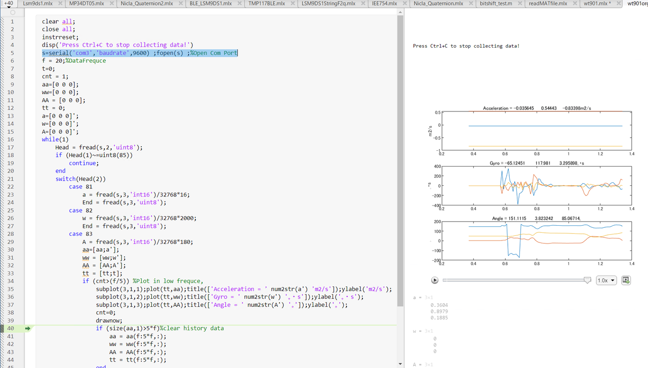Click the export animation to movie icon
This screenshot has height=368, width=648.
pos(626,280)
